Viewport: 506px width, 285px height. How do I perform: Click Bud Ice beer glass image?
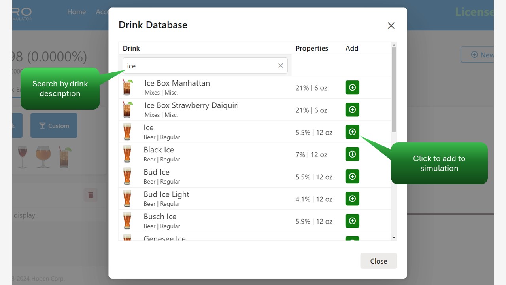[x=127, y=176]
